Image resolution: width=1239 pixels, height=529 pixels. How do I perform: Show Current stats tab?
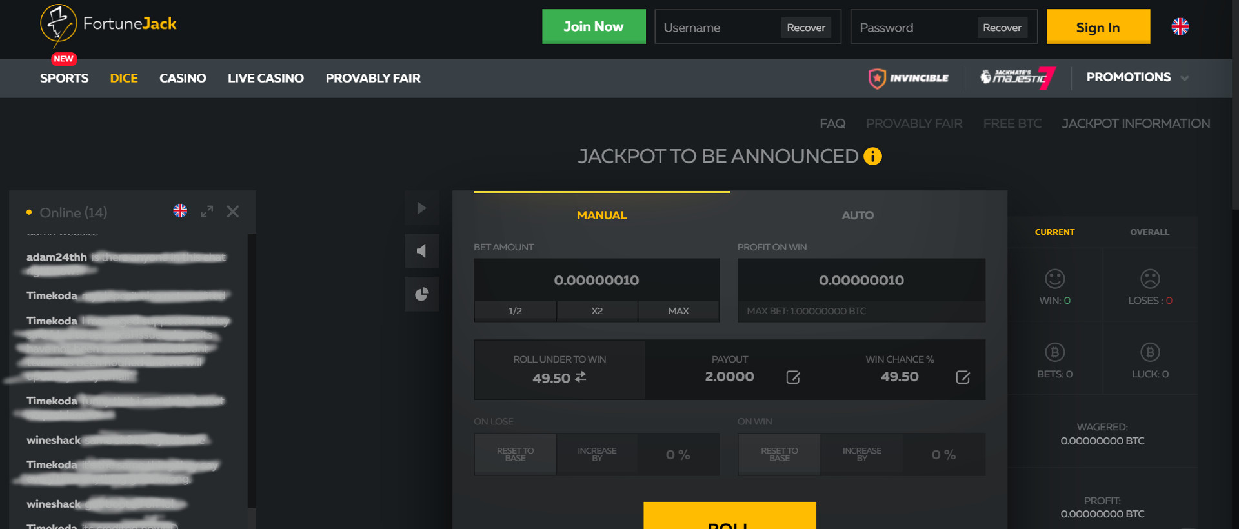point(1054,232)
